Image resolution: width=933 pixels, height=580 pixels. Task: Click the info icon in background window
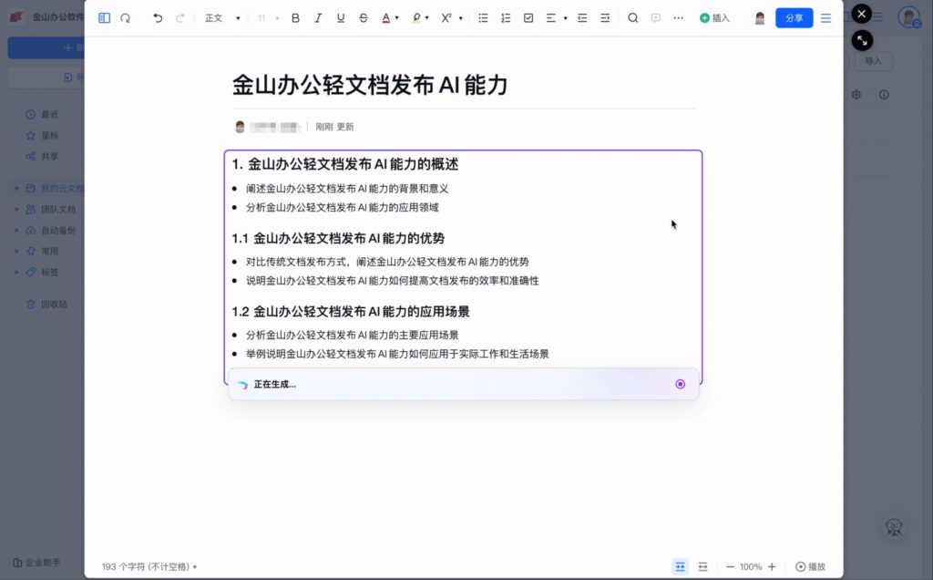[884, 95]
